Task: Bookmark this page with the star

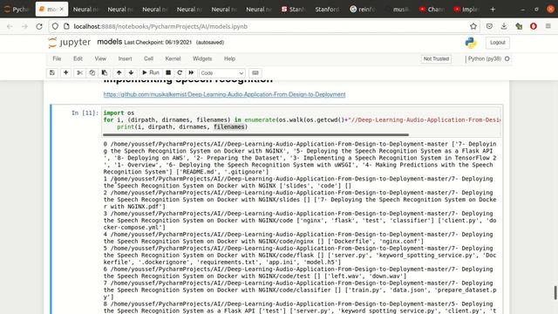Action: 473,26
